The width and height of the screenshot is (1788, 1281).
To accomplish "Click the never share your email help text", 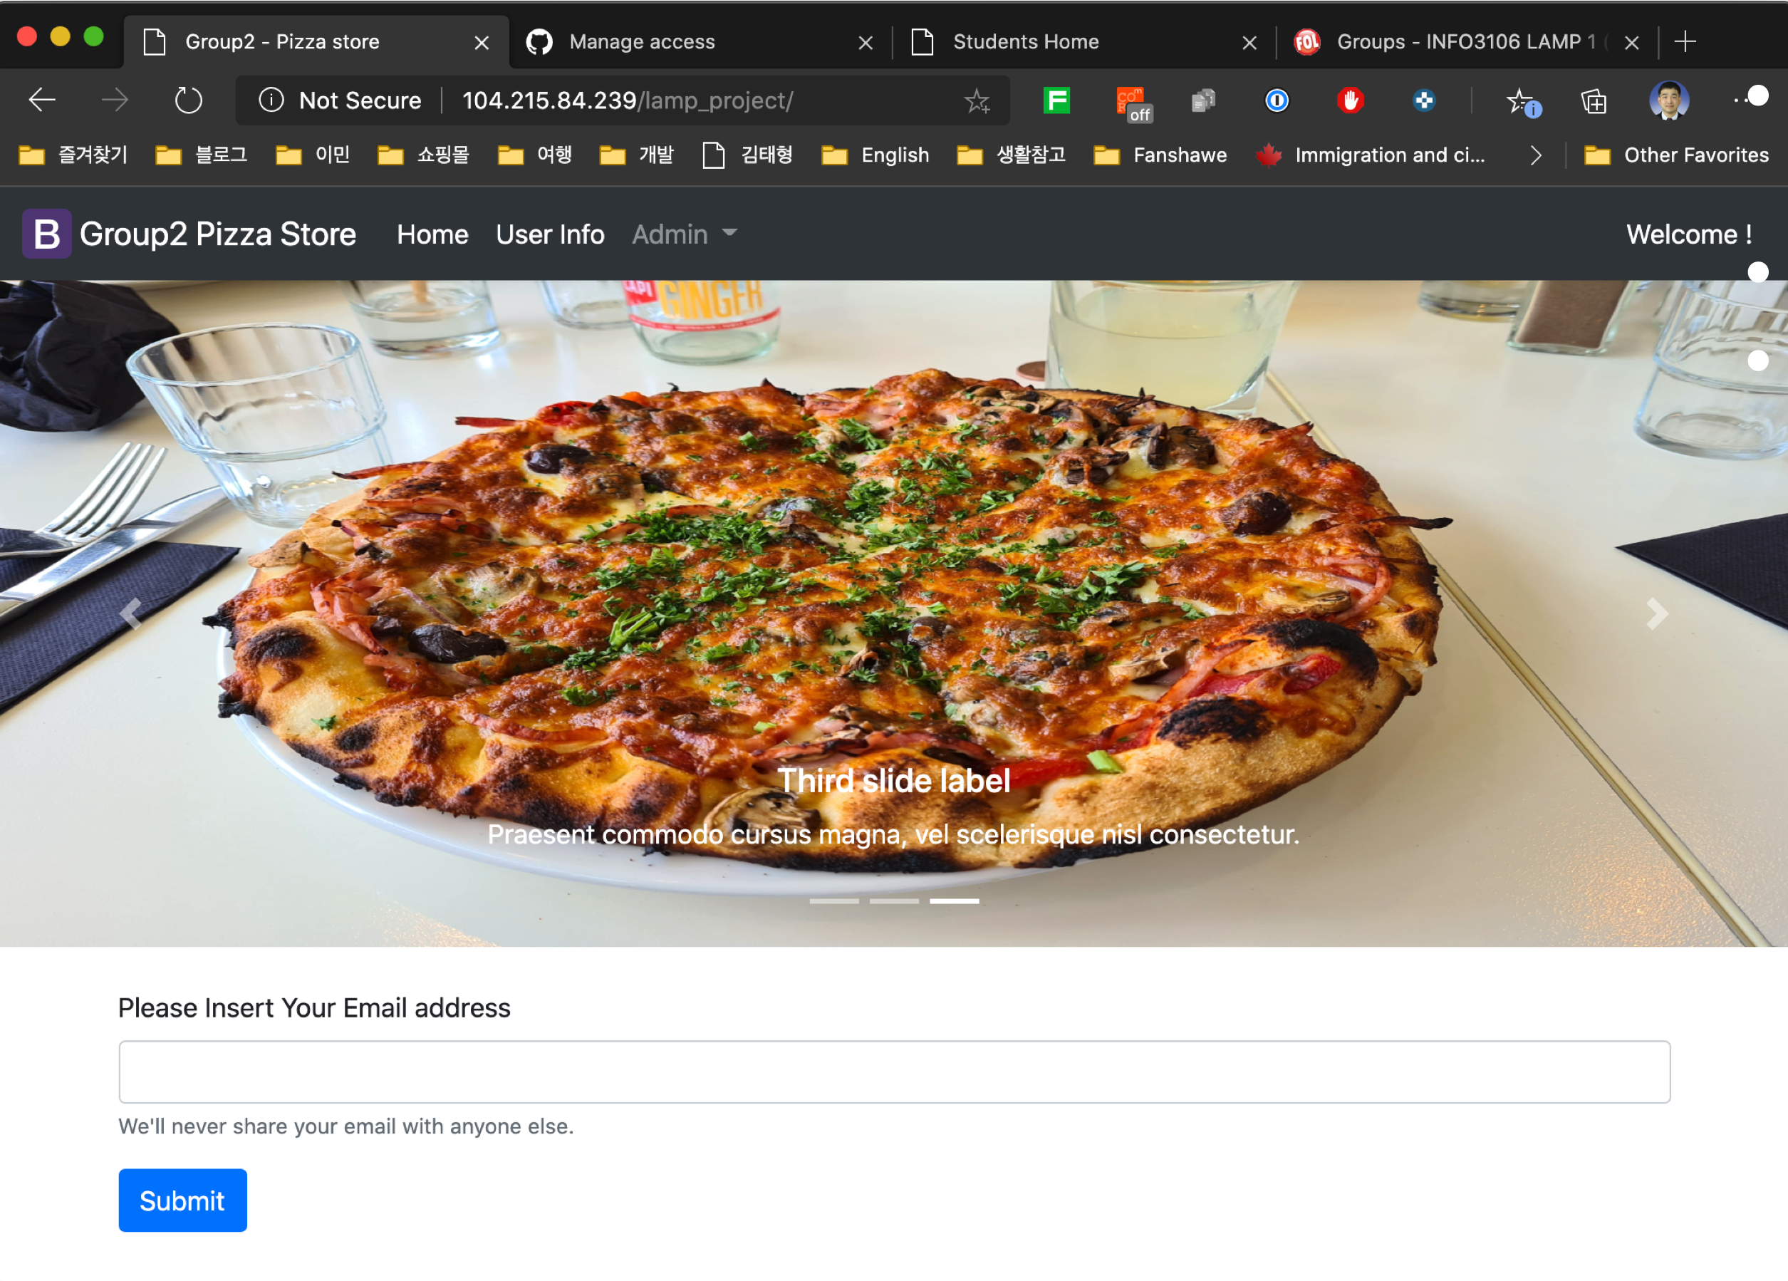I will click(x=346, y=1126).
